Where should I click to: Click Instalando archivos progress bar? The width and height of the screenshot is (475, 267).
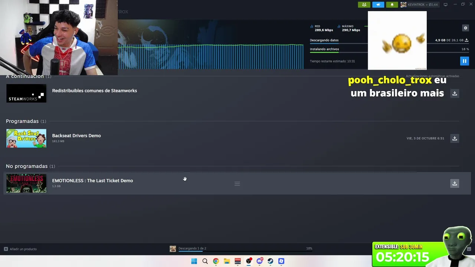[389, 52]
